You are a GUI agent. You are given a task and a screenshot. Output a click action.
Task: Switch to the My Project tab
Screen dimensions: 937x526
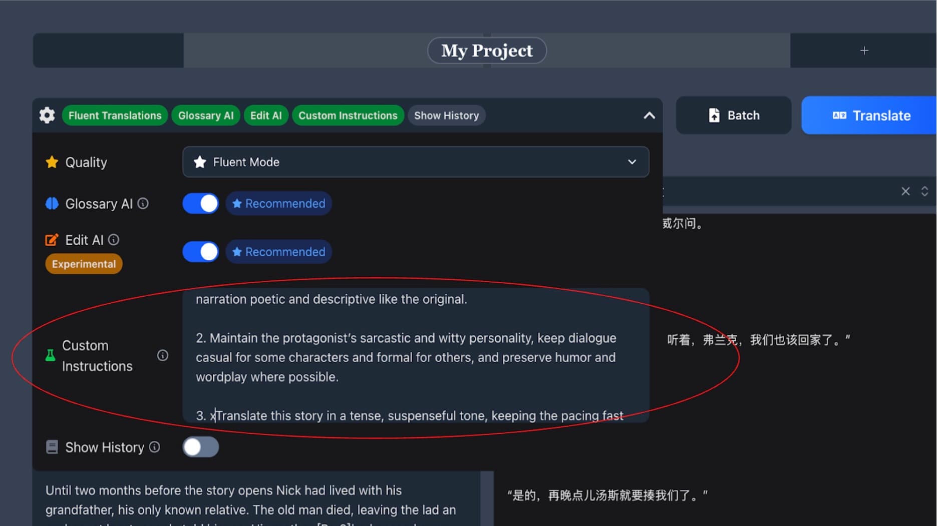click(x=486, y=50)
